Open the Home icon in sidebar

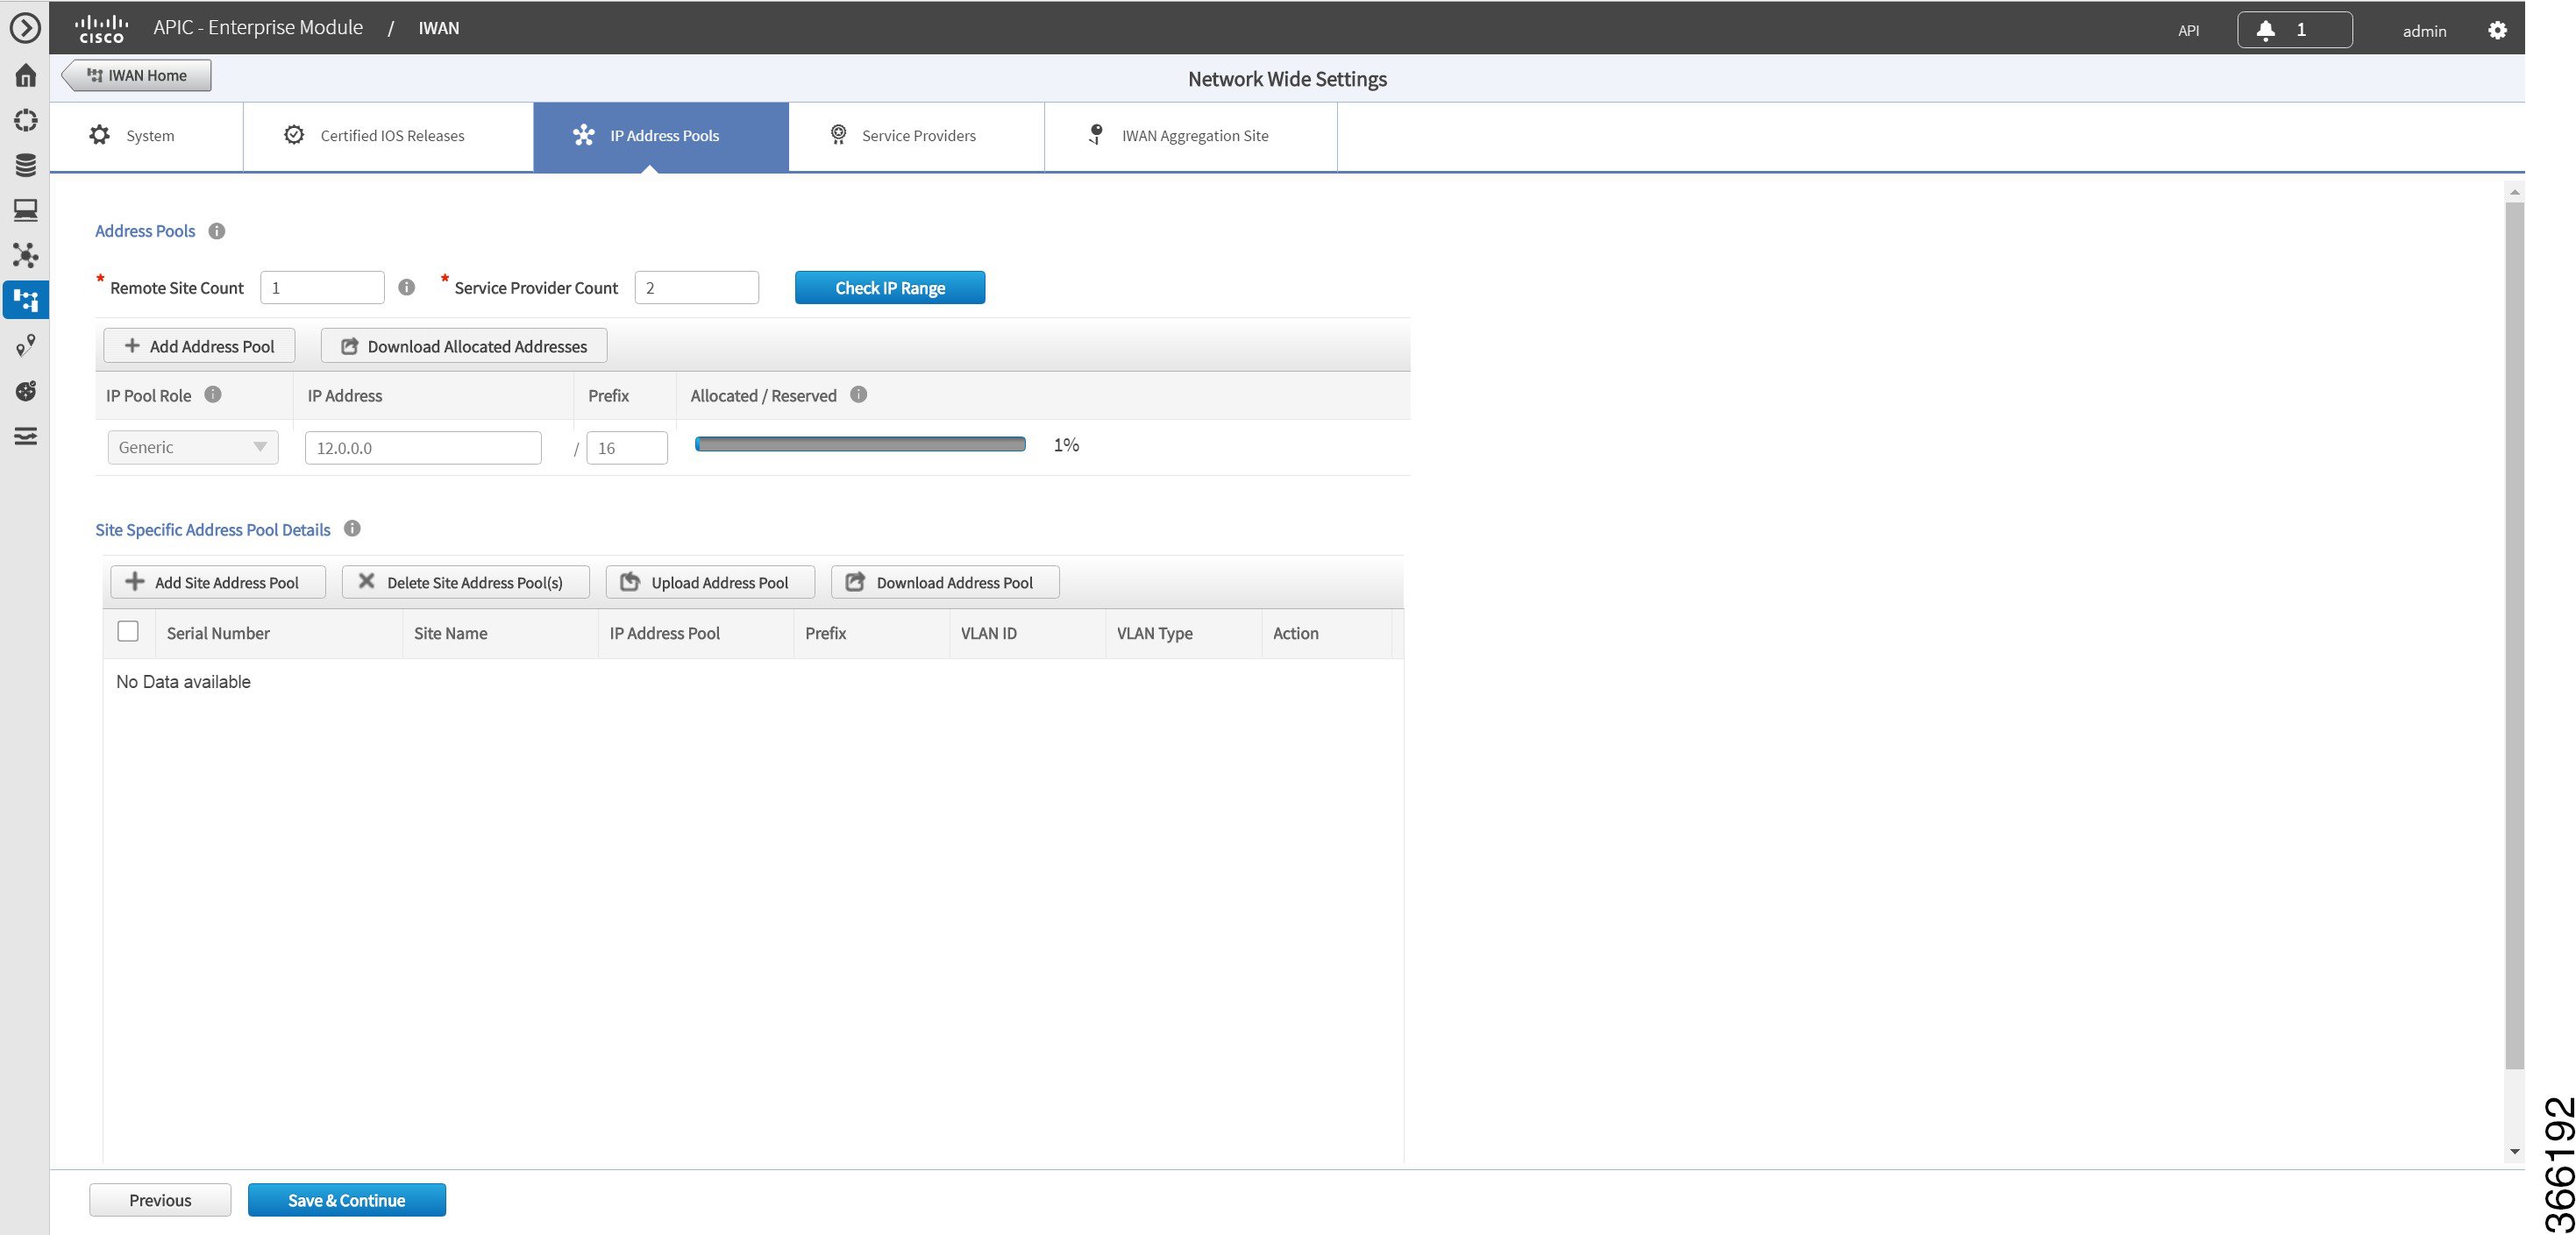25,75
